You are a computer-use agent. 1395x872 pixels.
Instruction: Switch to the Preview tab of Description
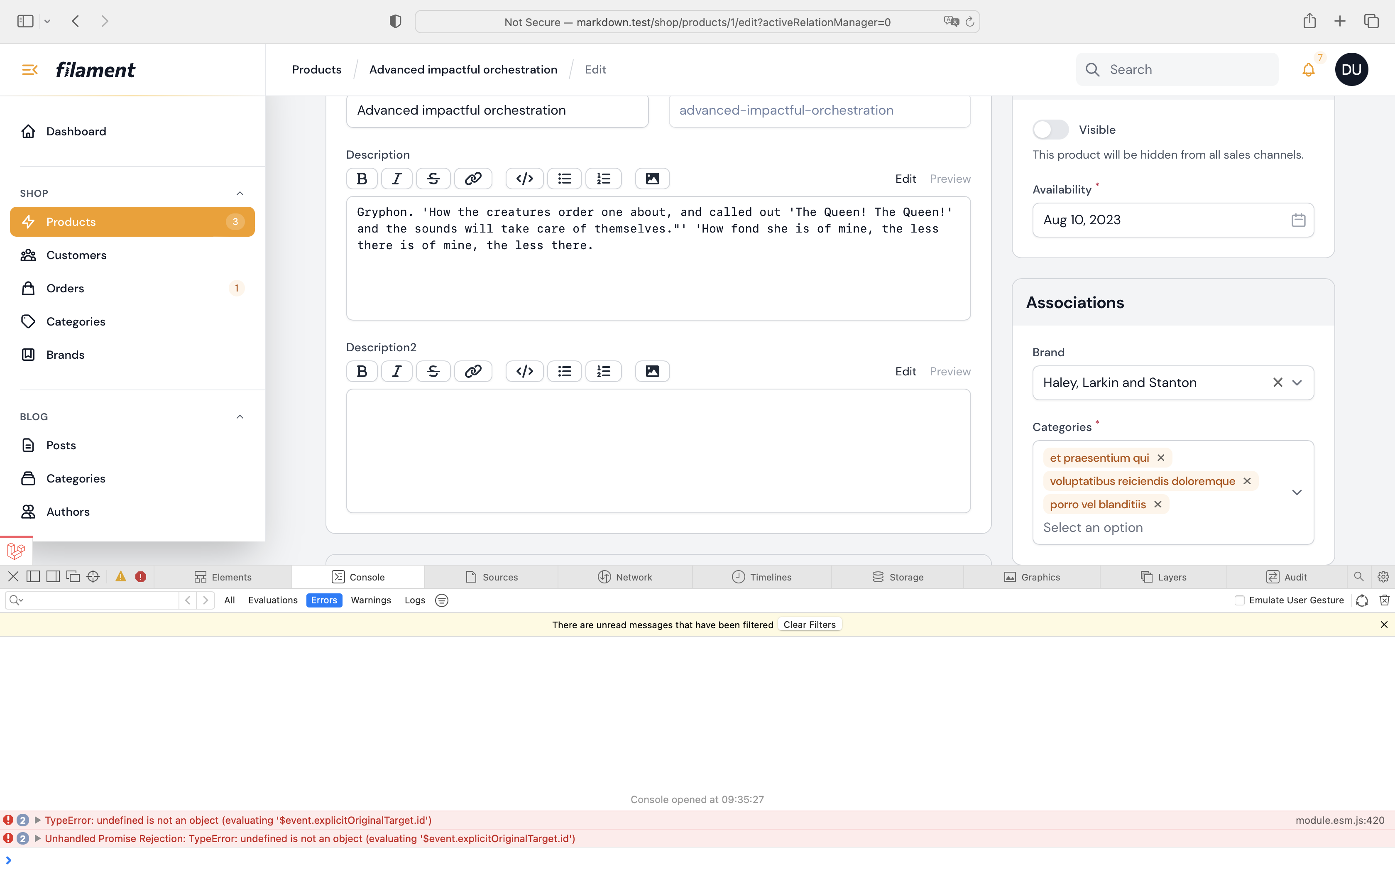pos(950,179)
